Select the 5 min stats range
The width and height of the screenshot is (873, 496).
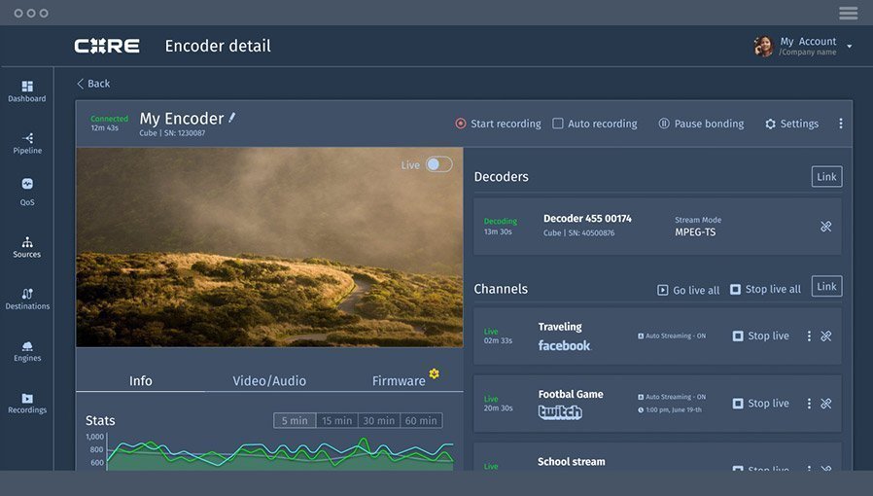click(295, 420)
